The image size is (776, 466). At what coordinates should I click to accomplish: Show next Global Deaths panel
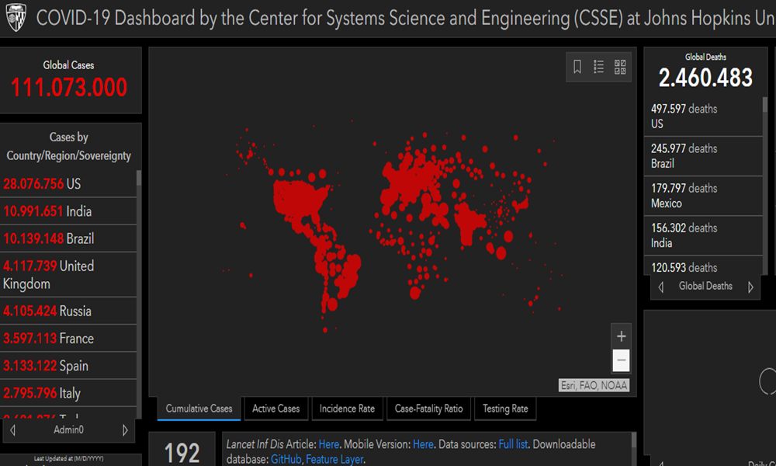tap(750, 287)
